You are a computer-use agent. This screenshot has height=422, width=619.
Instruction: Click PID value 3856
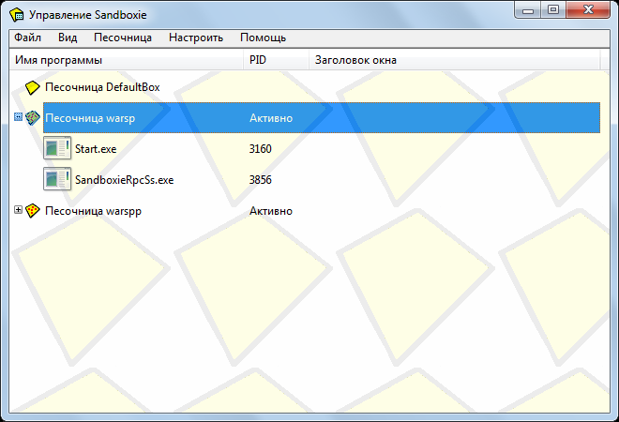[260, 180]
